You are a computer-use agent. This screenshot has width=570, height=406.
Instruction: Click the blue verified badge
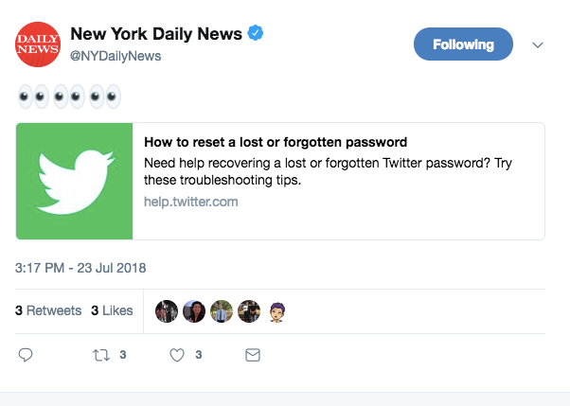click(256, 33)
